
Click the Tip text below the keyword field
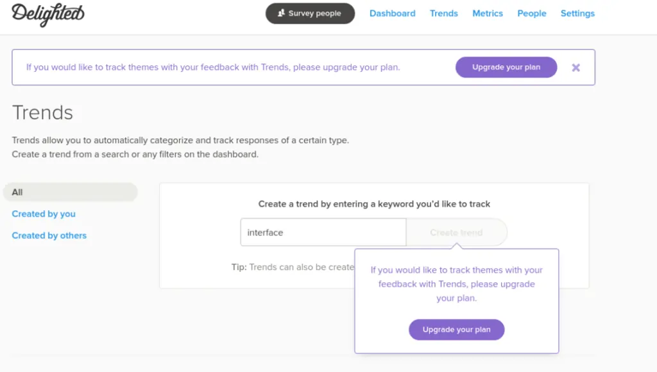point(293,267)
